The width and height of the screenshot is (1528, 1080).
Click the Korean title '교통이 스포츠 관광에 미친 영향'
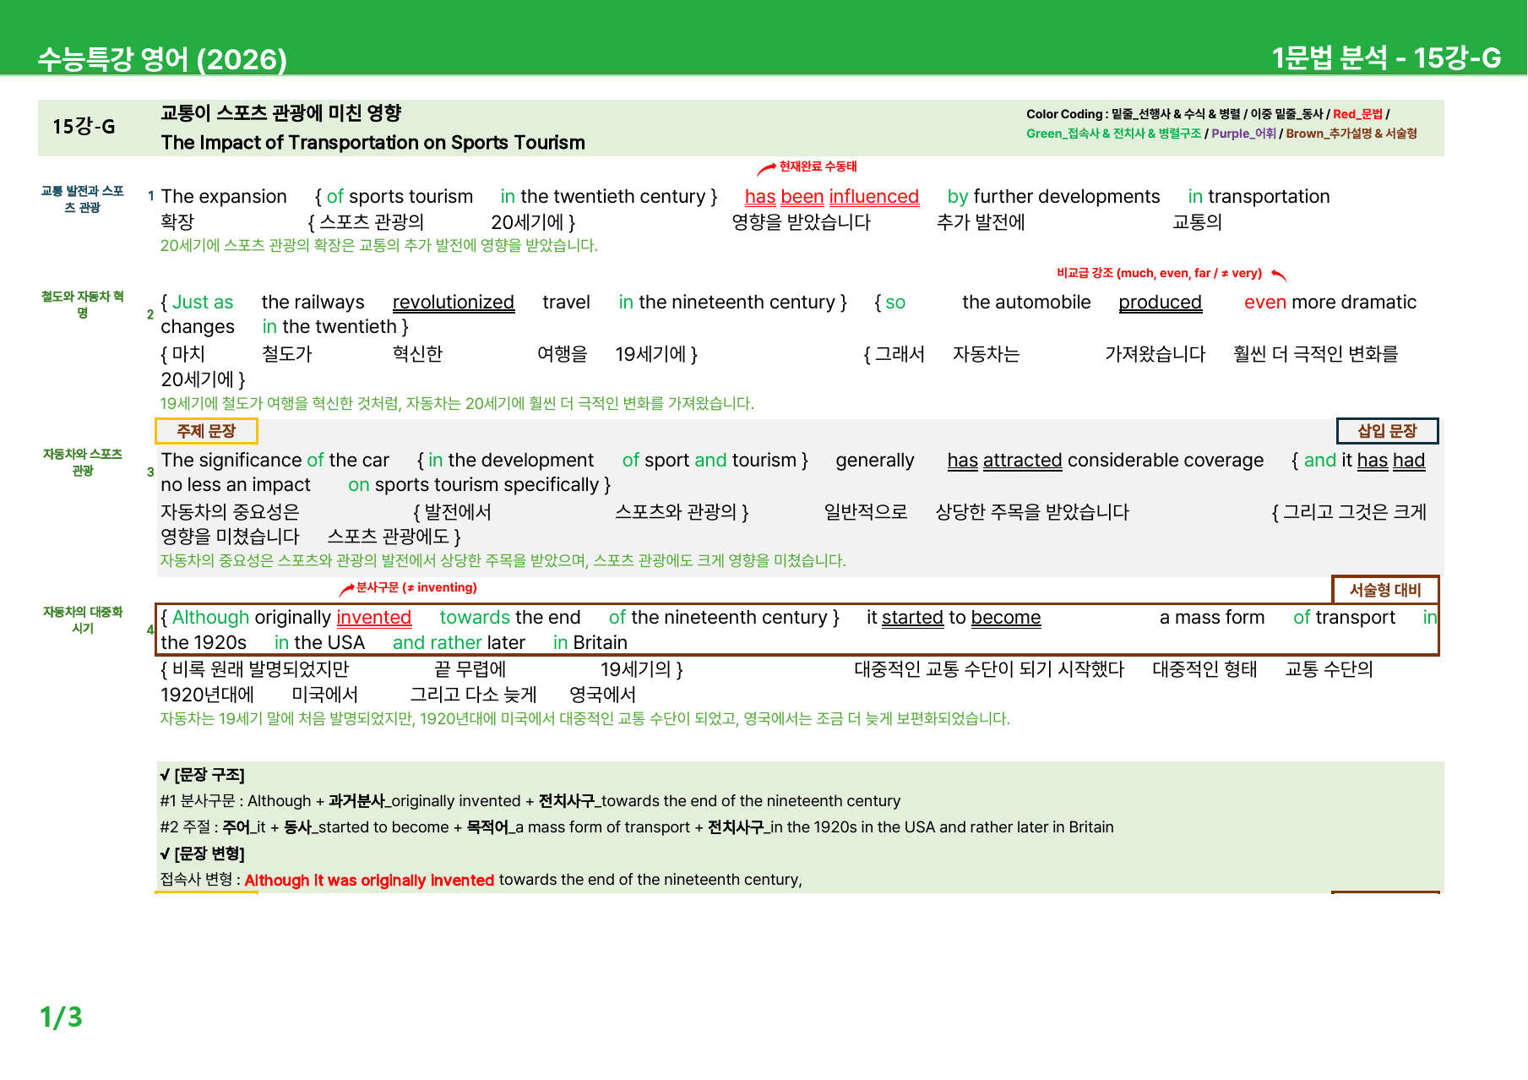pos(281,113)
